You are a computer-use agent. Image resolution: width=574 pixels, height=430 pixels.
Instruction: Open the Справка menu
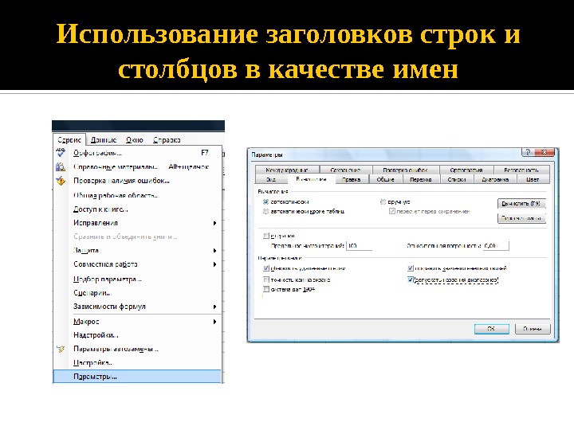(x=167, y=140)
